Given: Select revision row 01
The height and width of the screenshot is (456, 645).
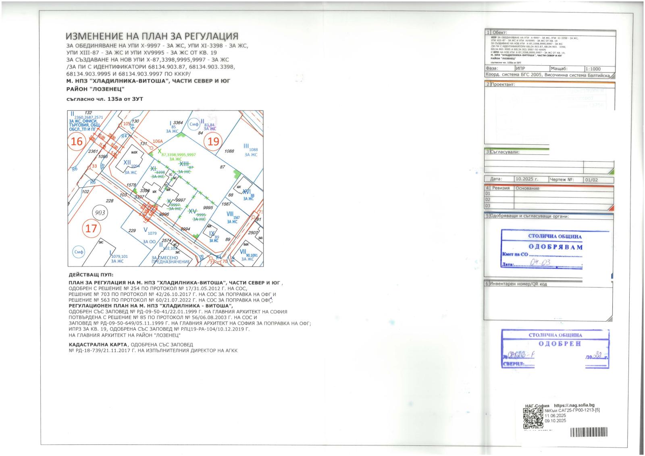Looking at the screenshot, I should click(488, 194).
